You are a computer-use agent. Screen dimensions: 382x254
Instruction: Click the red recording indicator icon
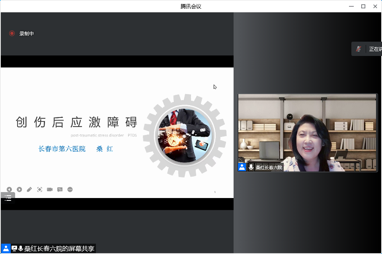(x=12, y=34)
